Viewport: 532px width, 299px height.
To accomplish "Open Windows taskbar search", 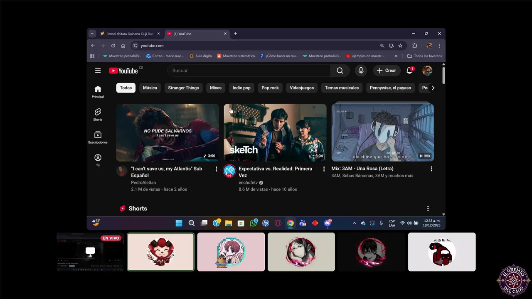I will coord(192,223).
